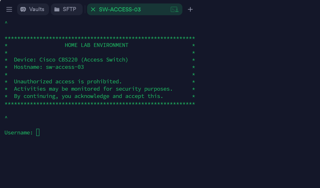
Task: Open a new tab with the plus icon
Action: click(190, 10)
